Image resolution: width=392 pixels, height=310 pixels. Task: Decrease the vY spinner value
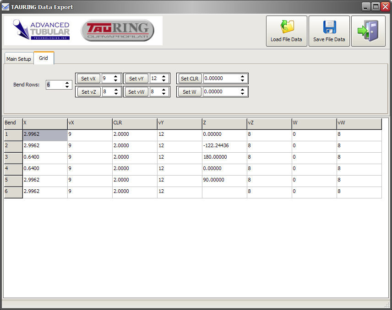[x=164, y=80]
